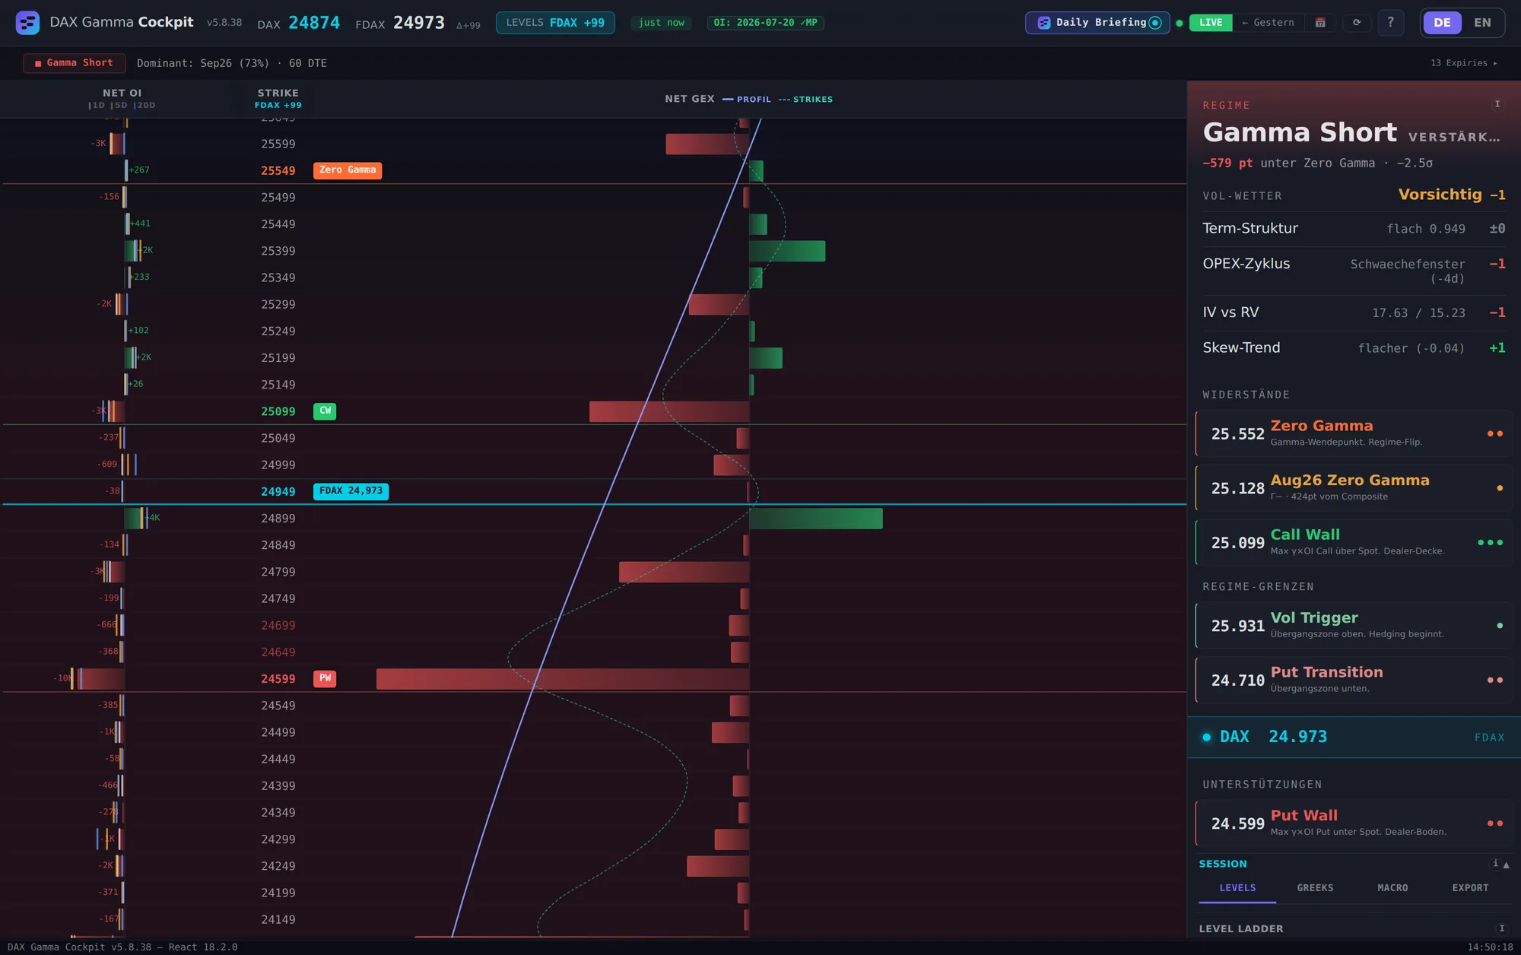Click the green live status dot
This screenshot has height=955, width=1521.
coord(1180,23)
